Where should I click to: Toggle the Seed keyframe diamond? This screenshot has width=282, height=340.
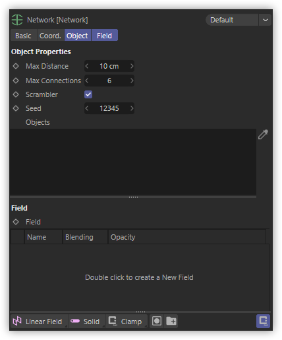[x=16, y=108]
